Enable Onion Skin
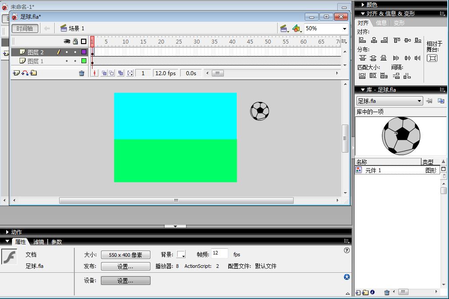449x299 pixels. click(104, 73)
